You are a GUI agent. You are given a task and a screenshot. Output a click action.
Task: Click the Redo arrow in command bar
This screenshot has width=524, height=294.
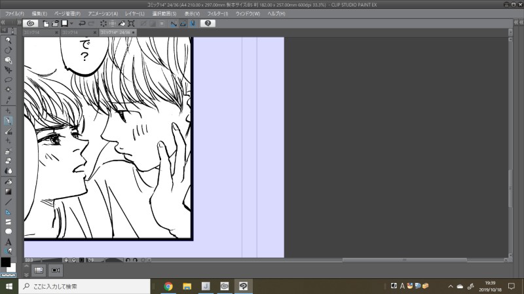pos(91,24)
